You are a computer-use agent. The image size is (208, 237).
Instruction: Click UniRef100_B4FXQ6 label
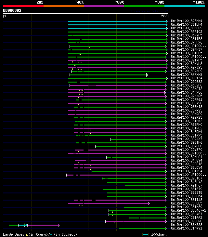(x=187, y=93)
